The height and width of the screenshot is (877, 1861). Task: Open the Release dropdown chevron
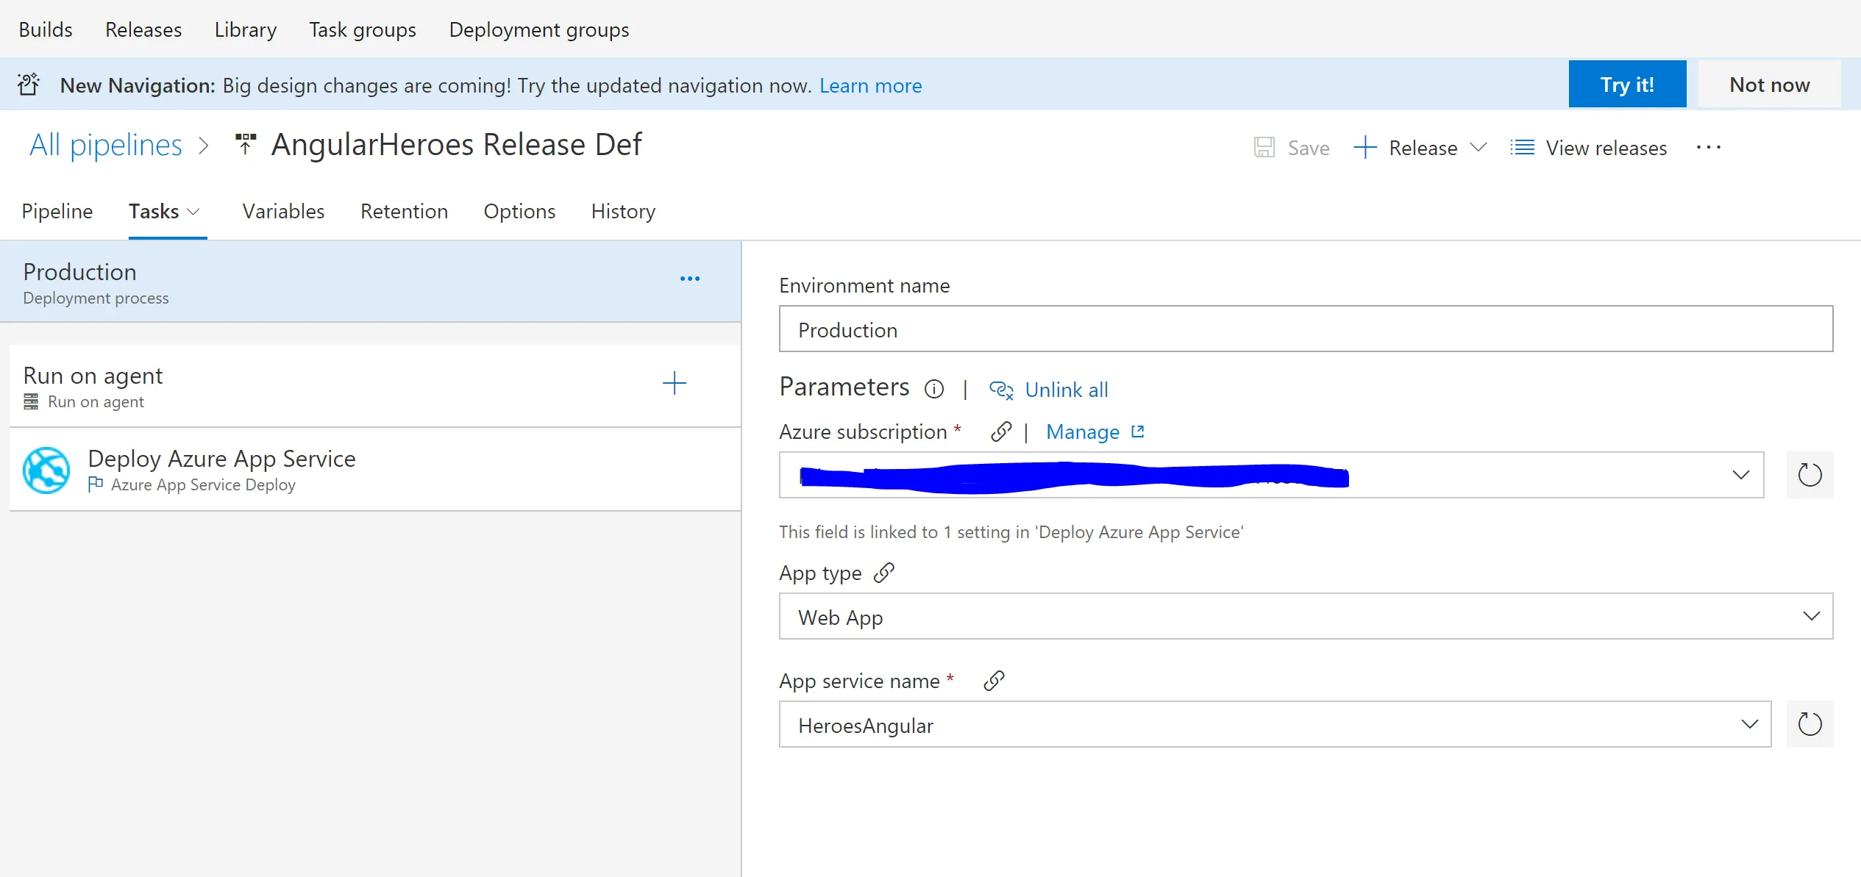(1479, 148)
